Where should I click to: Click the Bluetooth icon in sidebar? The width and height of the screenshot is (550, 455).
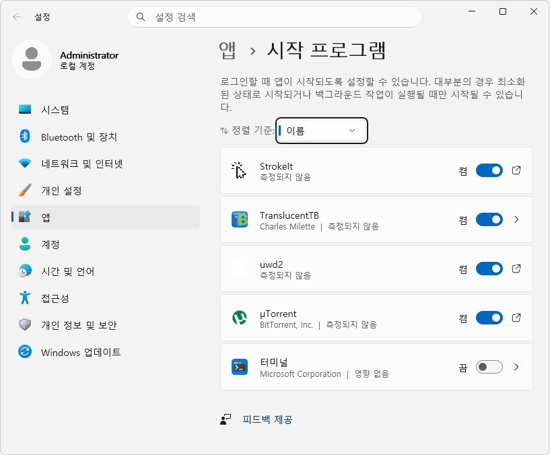(24, 136)
